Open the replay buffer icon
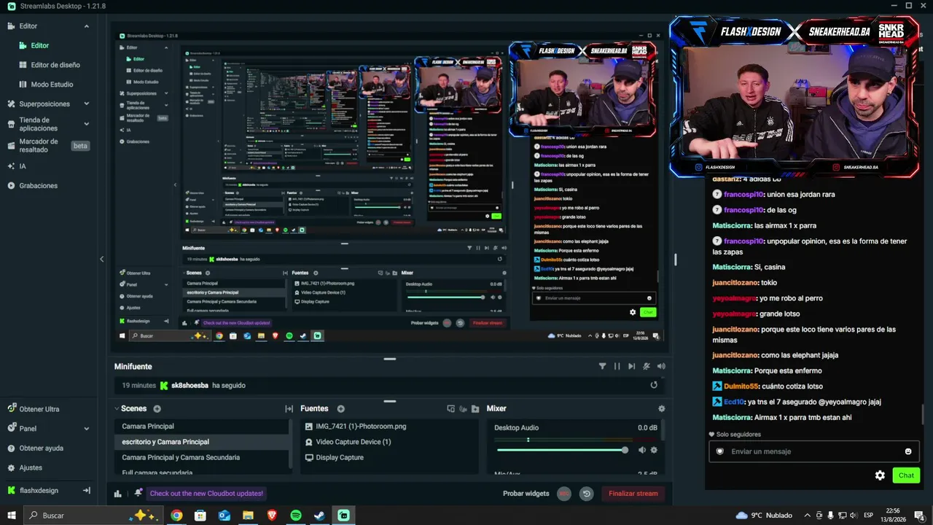 pyautogui.click(x=586, y=494)
